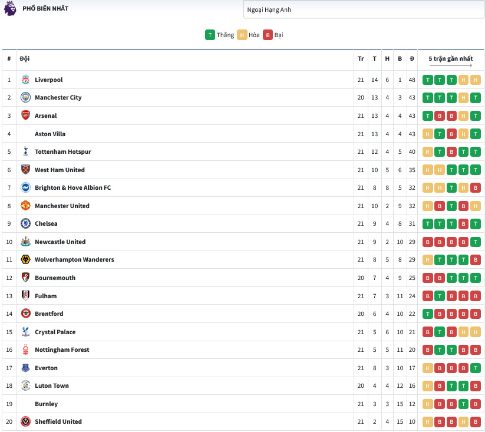Select the Newcastle United team name
The height and width of the screenshot is (432, 485).
point(60,242)
